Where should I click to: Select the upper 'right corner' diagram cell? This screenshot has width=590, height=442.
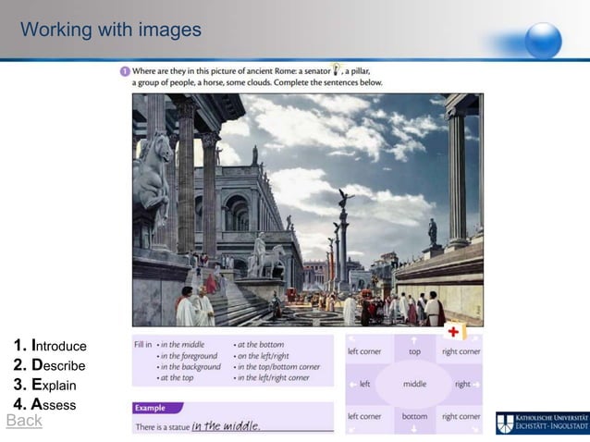point(461,351)
